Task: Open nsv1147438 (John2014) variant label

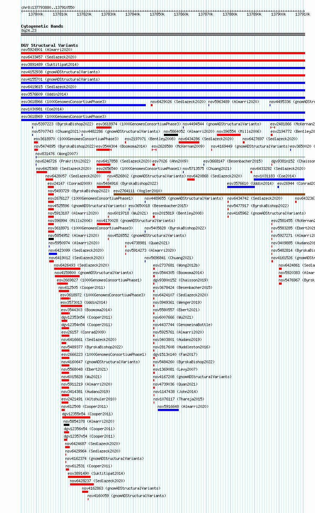Action: [x=176, y=392]
